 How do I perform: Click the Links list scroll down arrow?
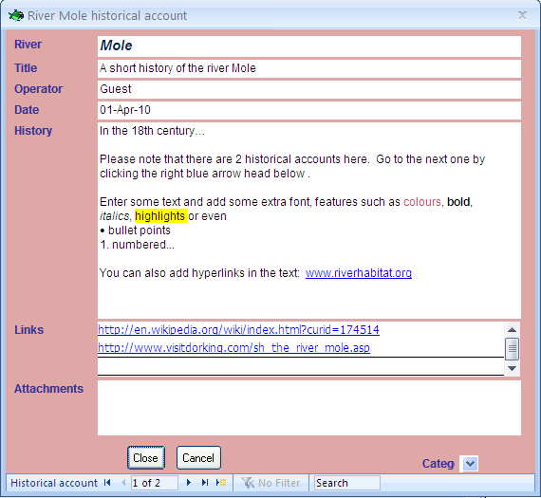(x=512, y=368)
